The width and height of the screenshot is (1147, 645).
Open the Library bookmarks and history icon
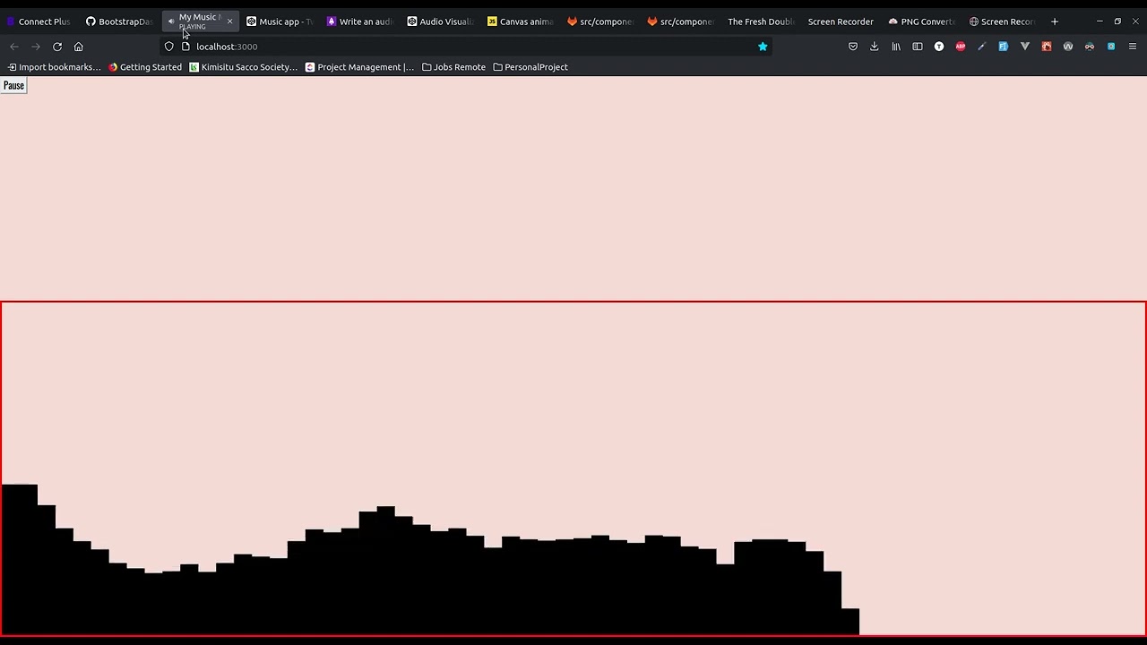click(x=896, y=47)
